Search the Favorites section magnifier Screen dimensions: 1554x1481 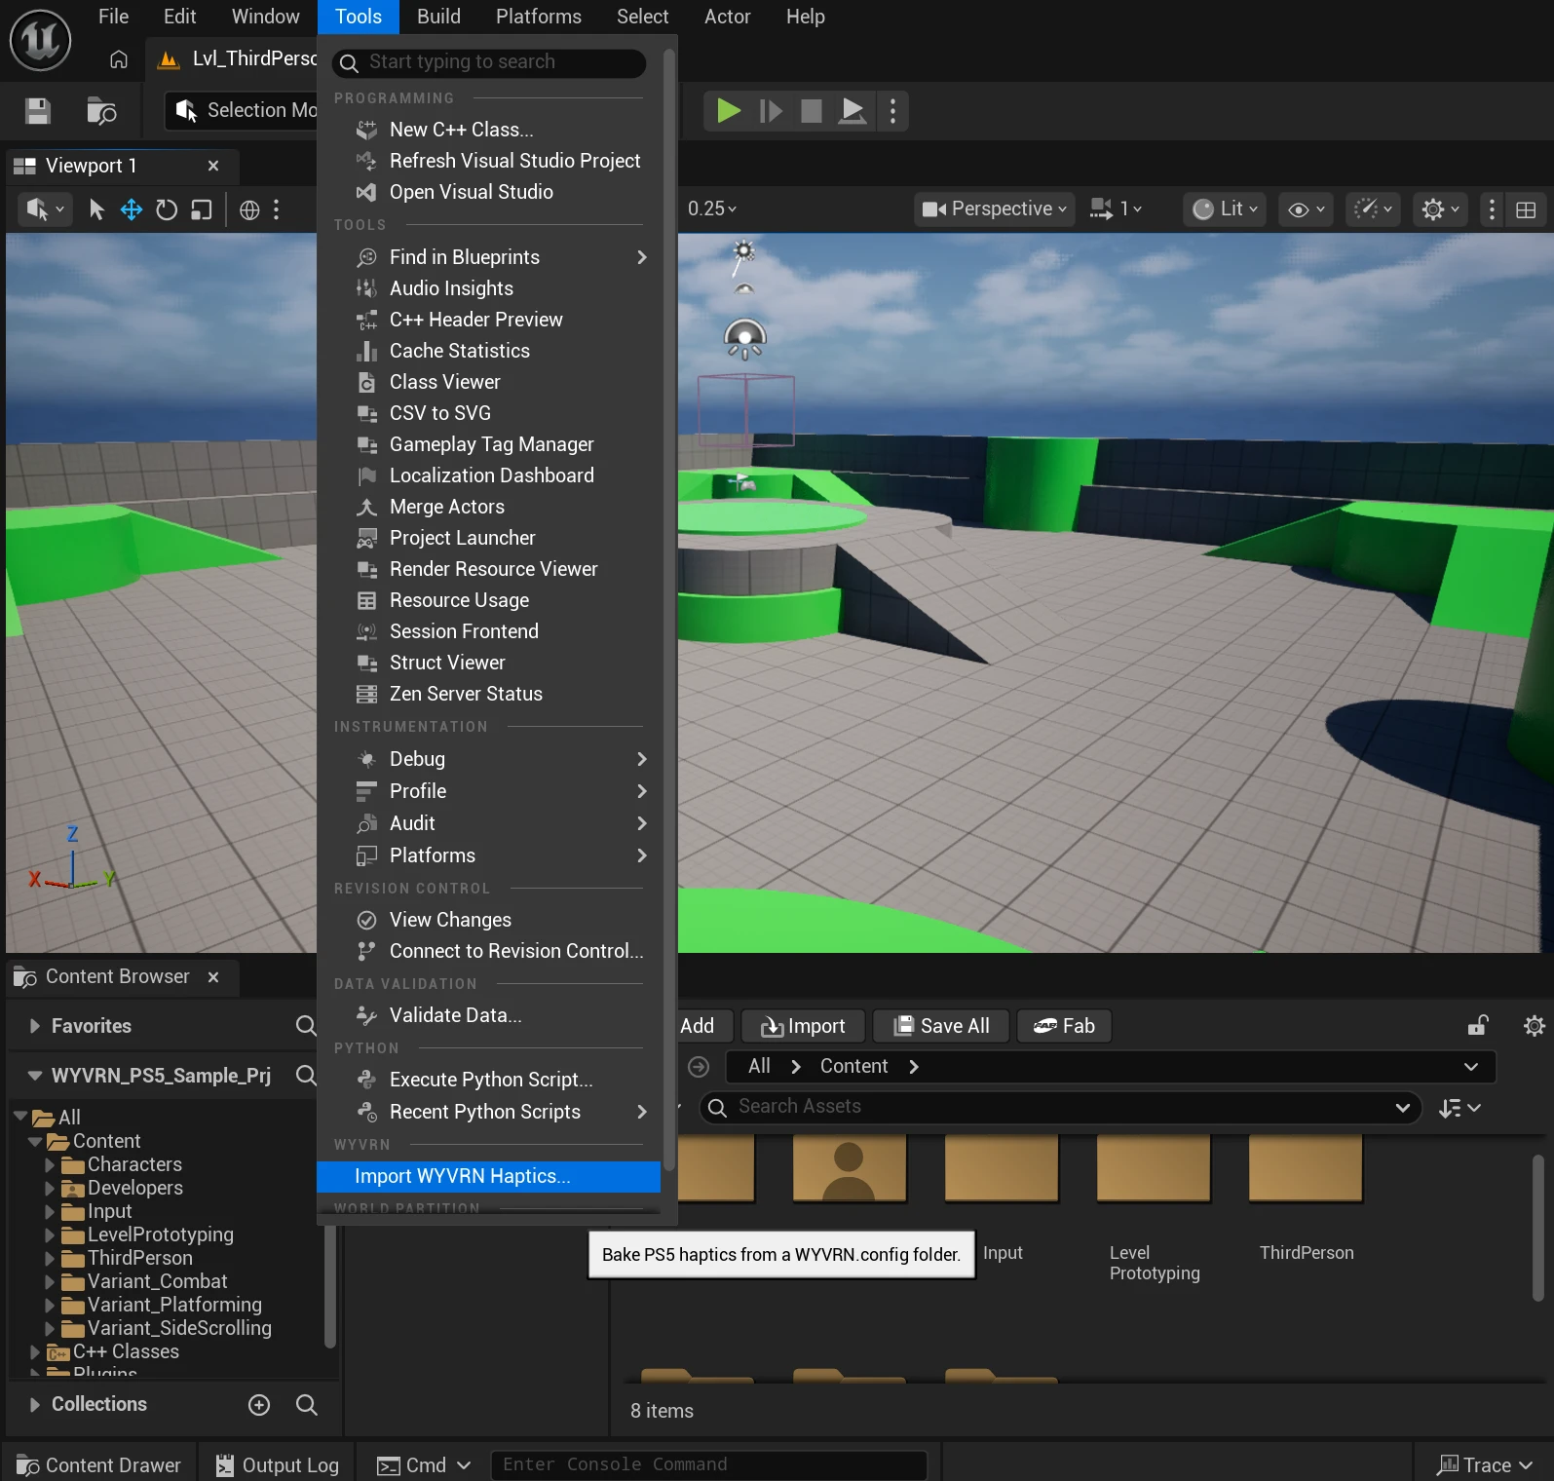tap(306, 1026)
